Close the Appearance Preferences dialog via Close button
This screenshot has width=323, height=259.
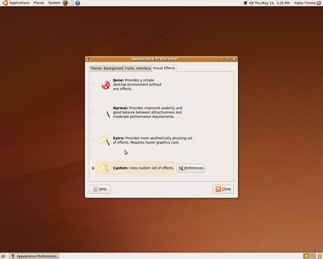coord(223,189)
